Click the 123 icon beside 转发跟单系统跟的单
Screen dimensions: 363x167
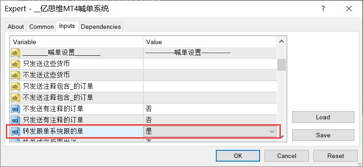[x=15, y=131]
